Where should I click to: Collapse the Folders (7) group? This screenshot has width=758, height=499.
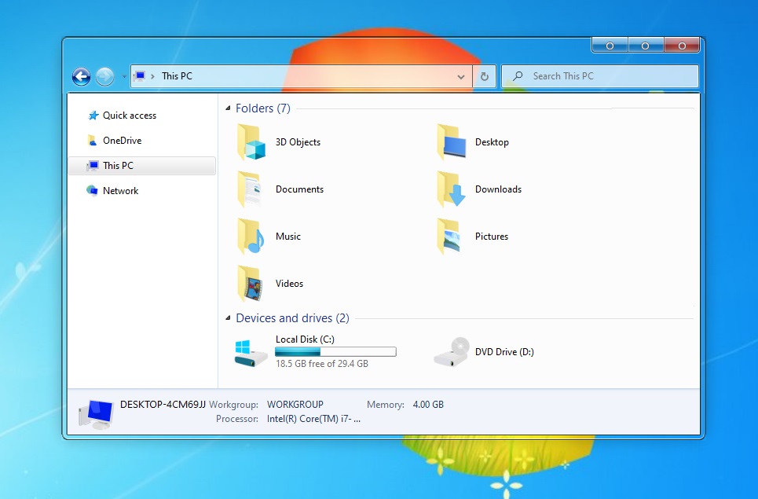tap(229, 108)
